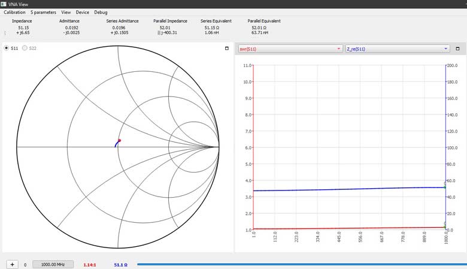467x269 pixels.
Task: Open the Z_re(S11) trace dropdown
Action: point(398,49)
